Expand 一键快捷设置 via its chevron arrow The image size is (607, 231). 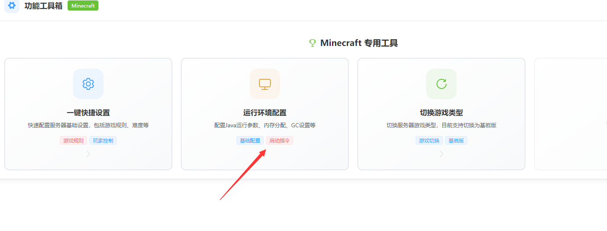coord(88,154)
